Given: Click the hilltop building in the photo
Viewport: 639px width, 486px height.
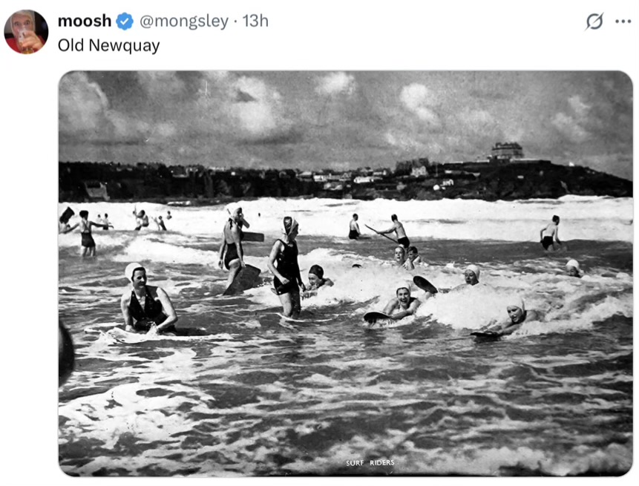Looking at the screenshot, I should pyautogui.click(x=507, y=151).
